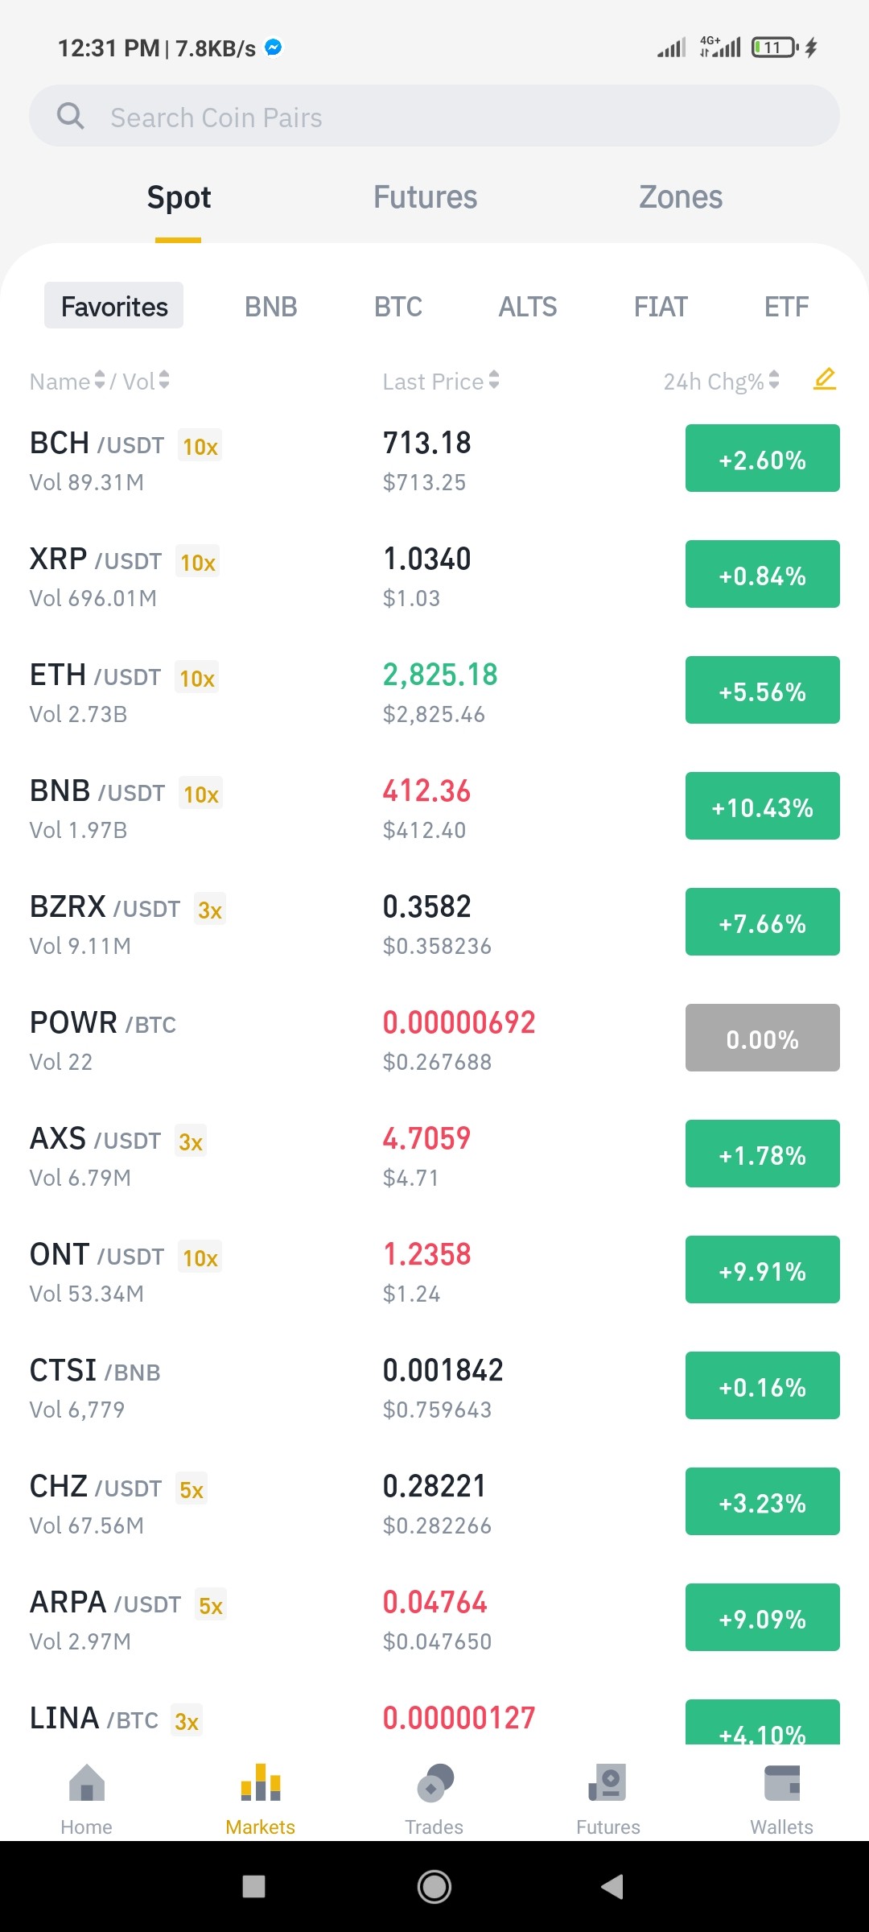Select the ALTS market tab
The image size is (869, 1932).
tap(528, 307)
